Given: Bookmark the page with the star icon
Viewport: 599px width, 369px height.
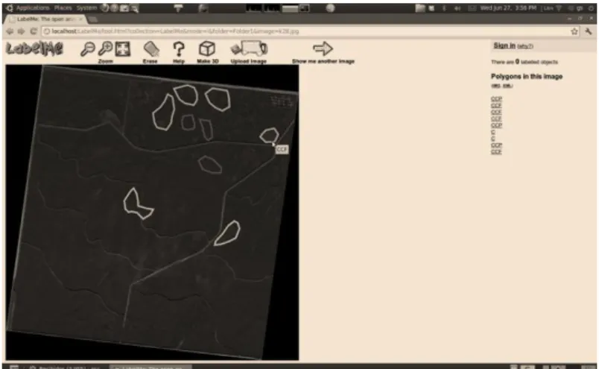Looking at the screenshot, I should (x=574, y=31).
